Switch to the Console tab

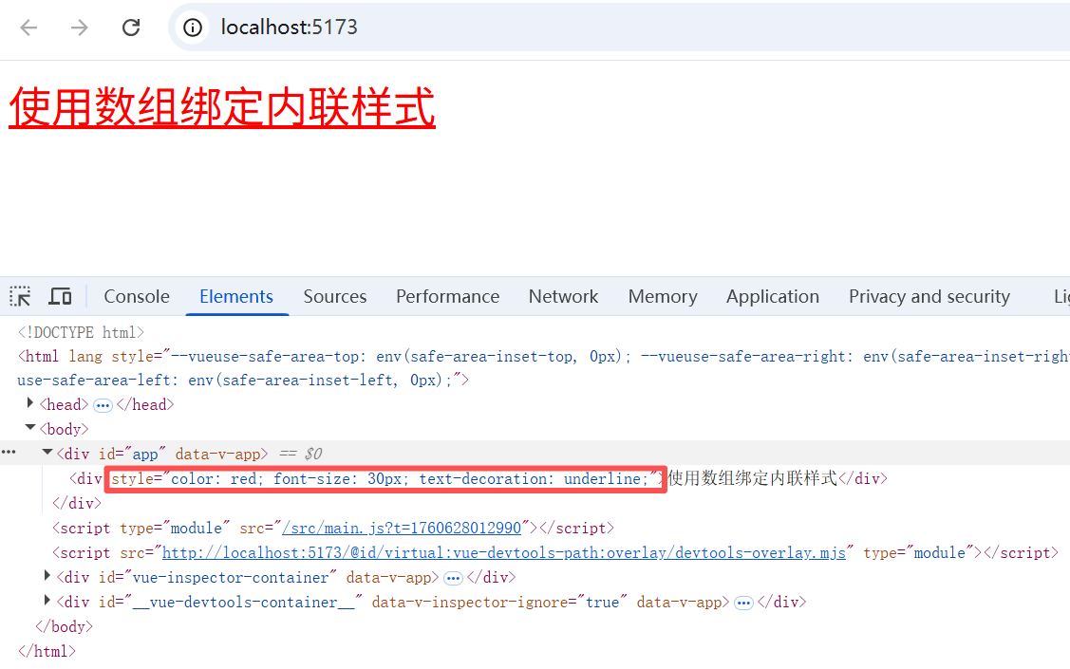click(137, 297)
